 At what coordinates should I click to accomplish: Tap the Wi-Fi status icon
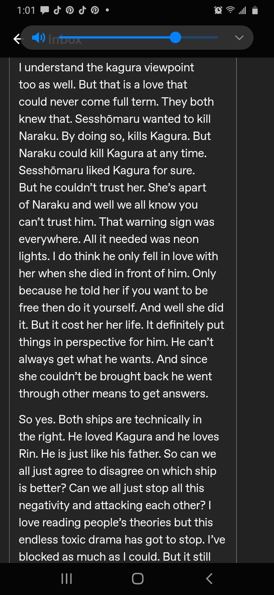point(230,11)
